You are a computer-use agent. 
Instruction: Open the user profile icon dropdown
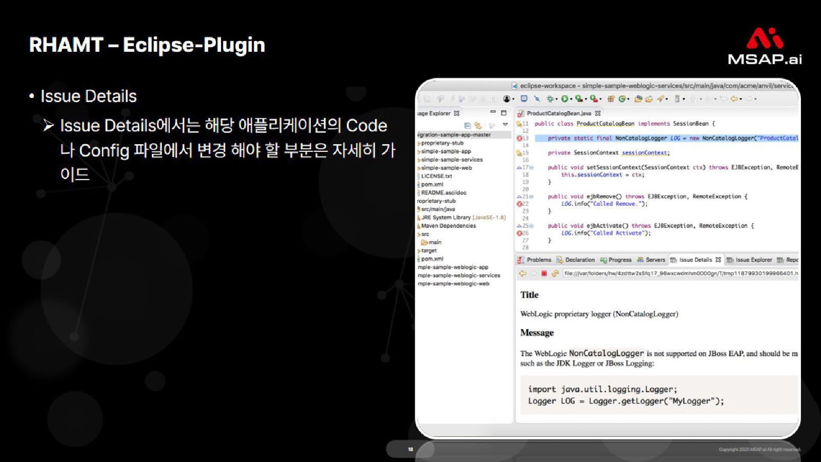[514, 99]
